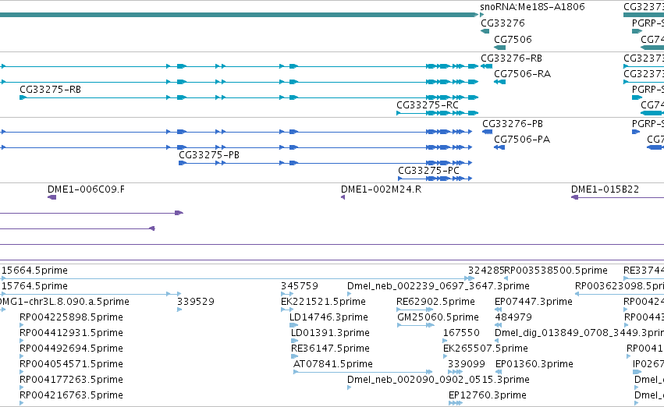Screen dimensions: 664x407
Task: Click the CG33275-PB coding sequence label
Action: 209,155
